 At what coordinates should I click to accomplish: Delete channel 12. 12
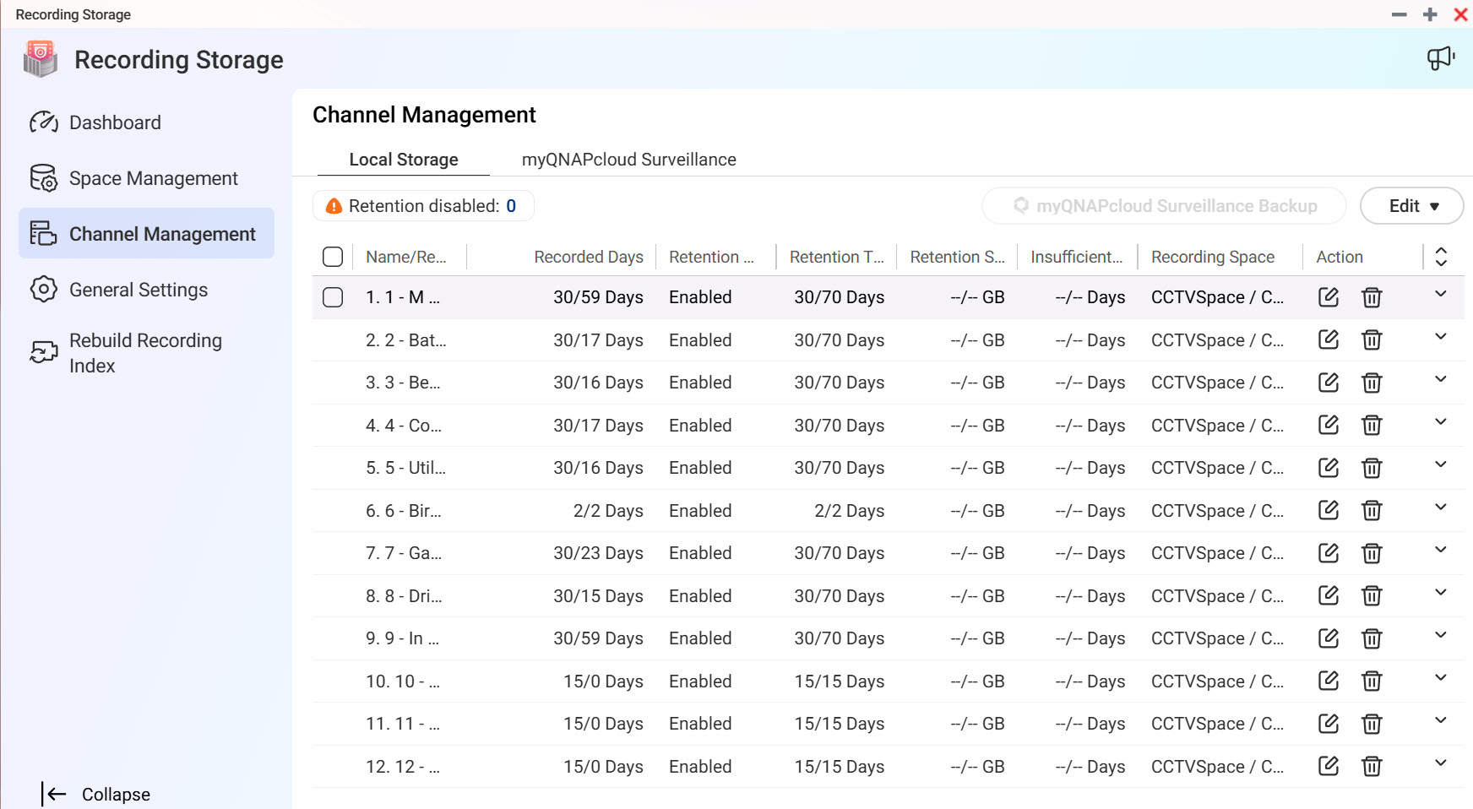coord(1372,766)
